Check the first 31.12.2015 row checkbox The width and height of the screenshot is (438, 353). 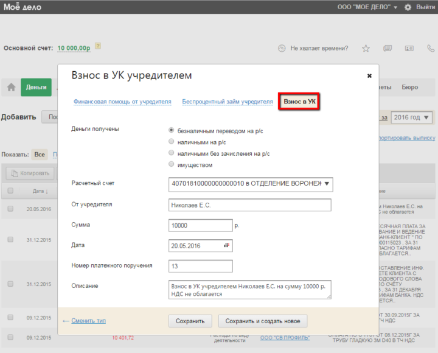(10, 240)
